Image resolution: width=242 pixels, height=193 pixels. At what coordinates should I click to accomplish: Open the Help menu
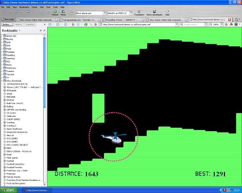click(x=62, y=7)
